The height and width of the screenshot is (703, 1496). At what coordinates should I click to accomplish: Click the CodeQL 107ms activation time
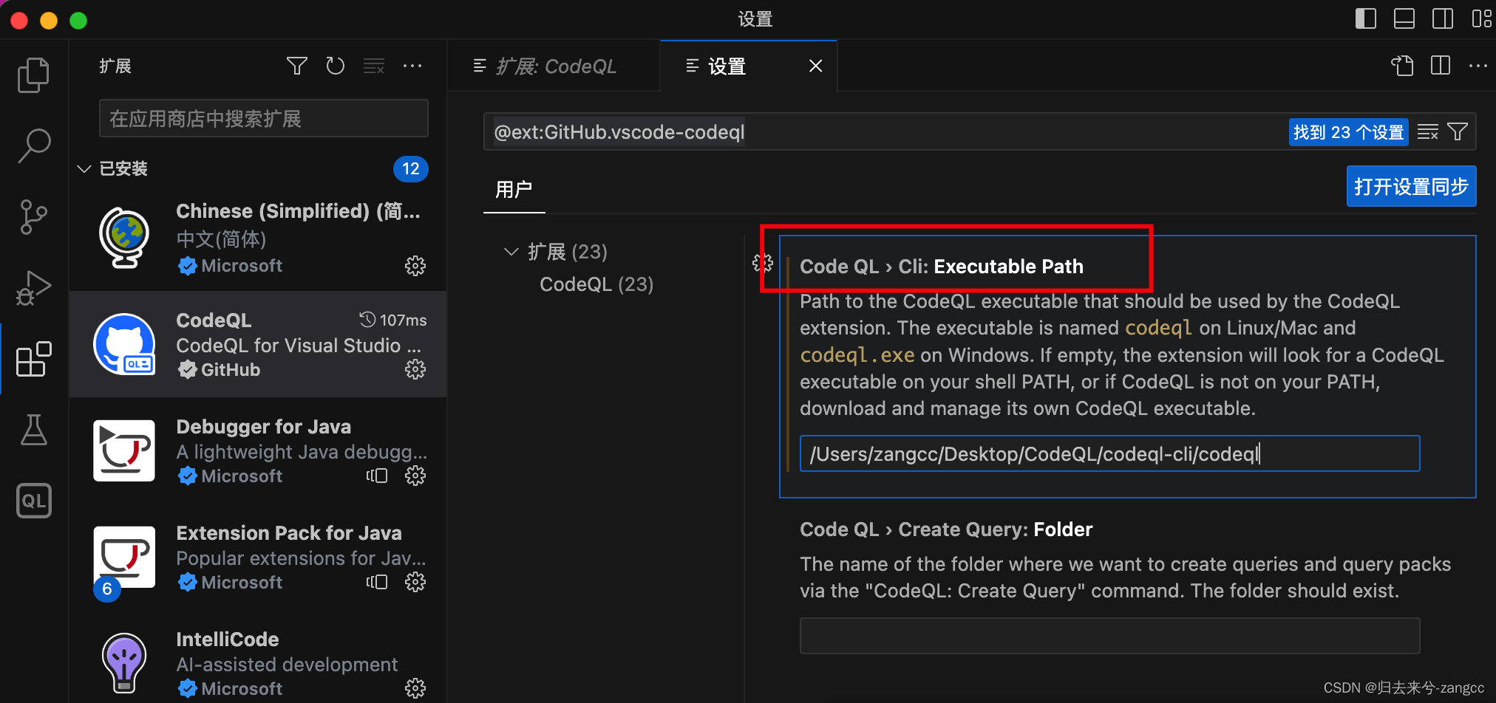tap(393, 320)
